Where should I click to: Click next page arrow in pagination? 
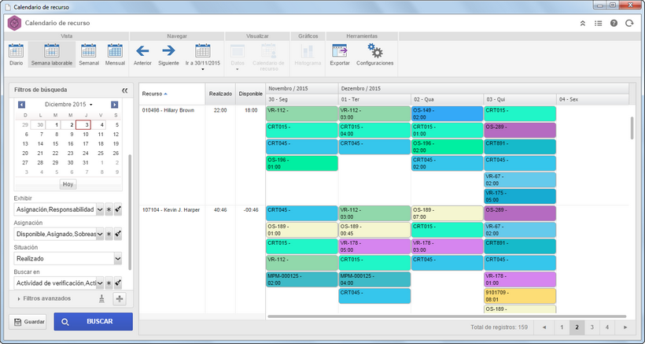[625, 327]
